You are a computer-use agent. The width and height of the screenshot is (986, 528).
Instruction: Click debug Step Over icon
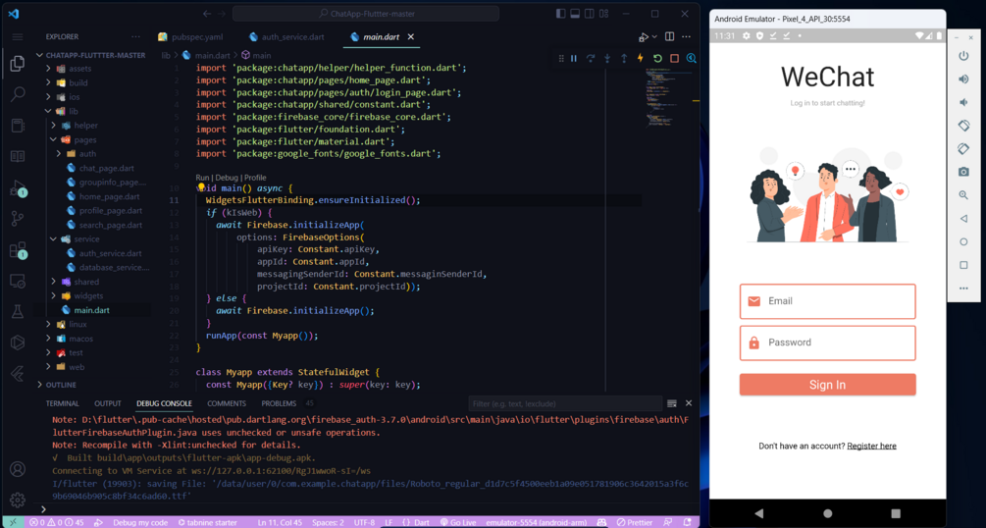click(x=591, y=58)
